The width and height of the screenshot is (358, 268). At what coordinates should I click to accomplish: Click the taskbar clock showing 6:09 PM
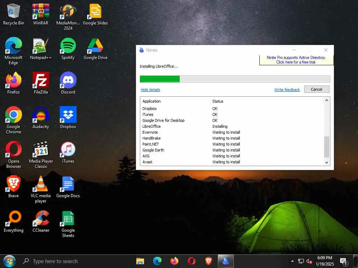click(325, 261)
